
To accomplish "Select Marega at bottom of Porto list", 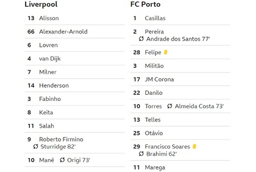I will tap(155, 167).
